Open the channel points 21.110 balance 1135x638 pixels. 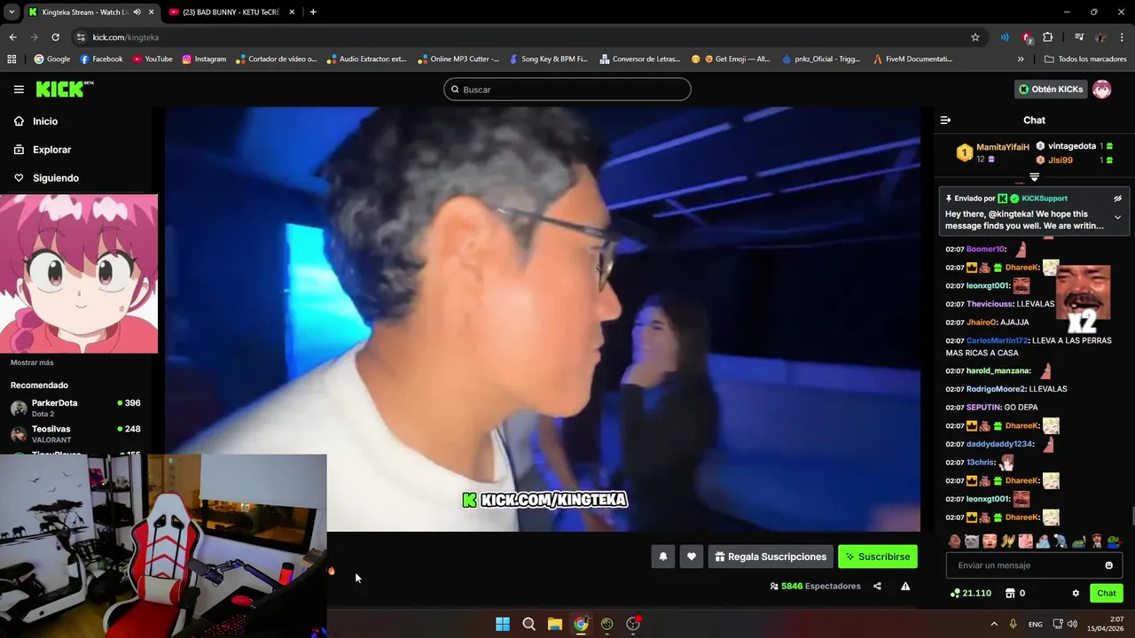[x=971, y=593]
